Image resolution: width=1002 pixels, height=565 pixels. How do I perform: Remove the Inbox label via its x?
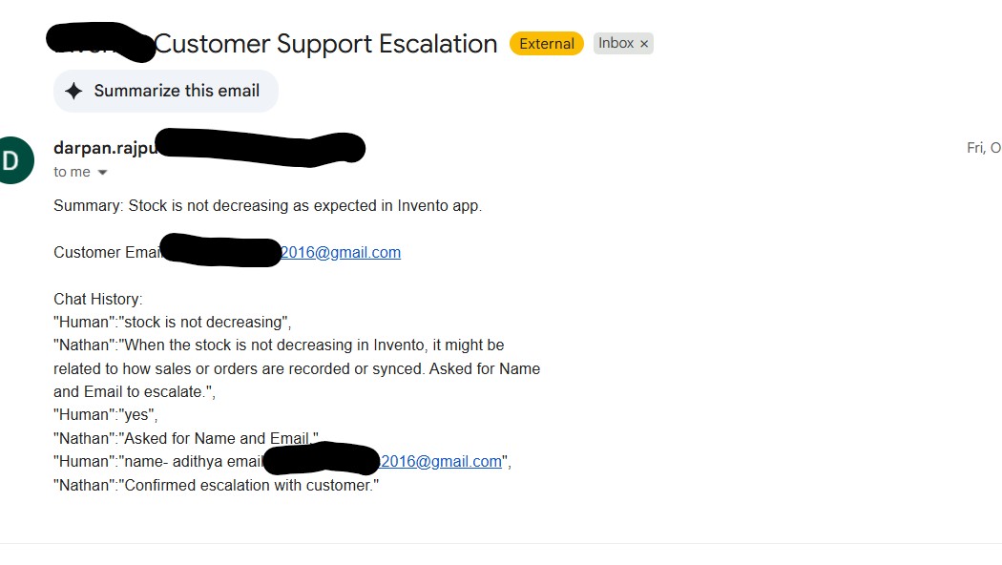point(644,43)
